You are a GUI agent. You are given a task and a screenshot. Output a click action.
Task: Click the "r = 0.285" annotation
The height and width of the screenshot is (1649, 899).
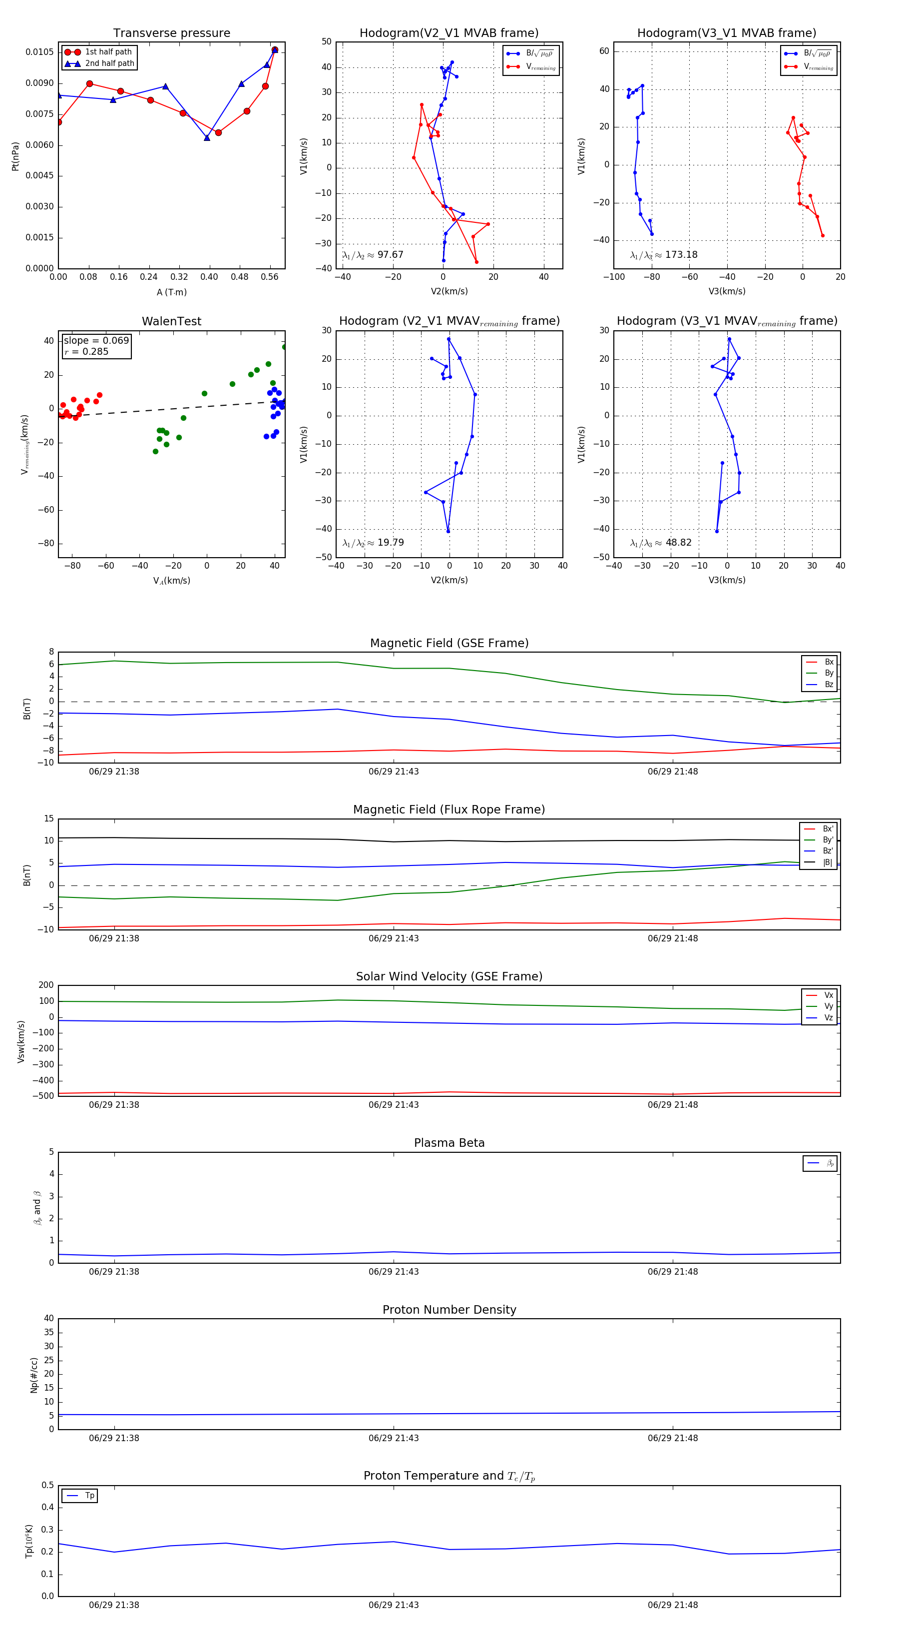tap(86, 351)
